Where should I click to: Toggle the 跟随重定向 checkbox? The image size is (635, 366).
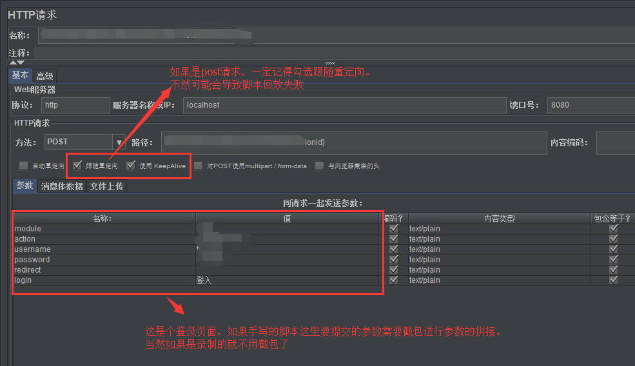tap(77, 165)
